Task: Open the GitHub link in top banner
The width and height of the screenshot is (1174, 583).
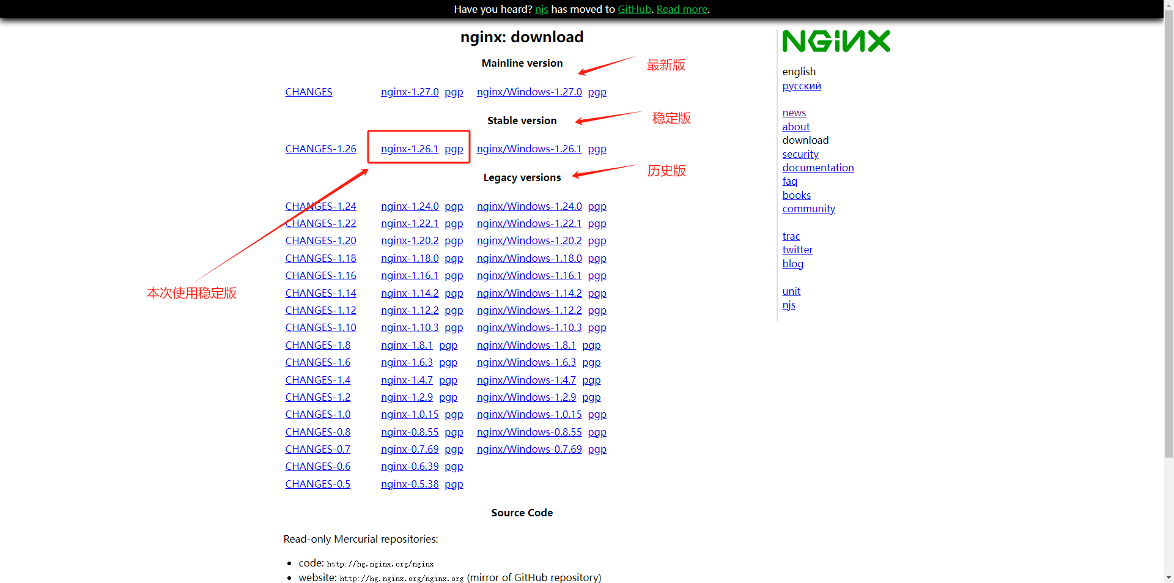Action: pos(634,9)
